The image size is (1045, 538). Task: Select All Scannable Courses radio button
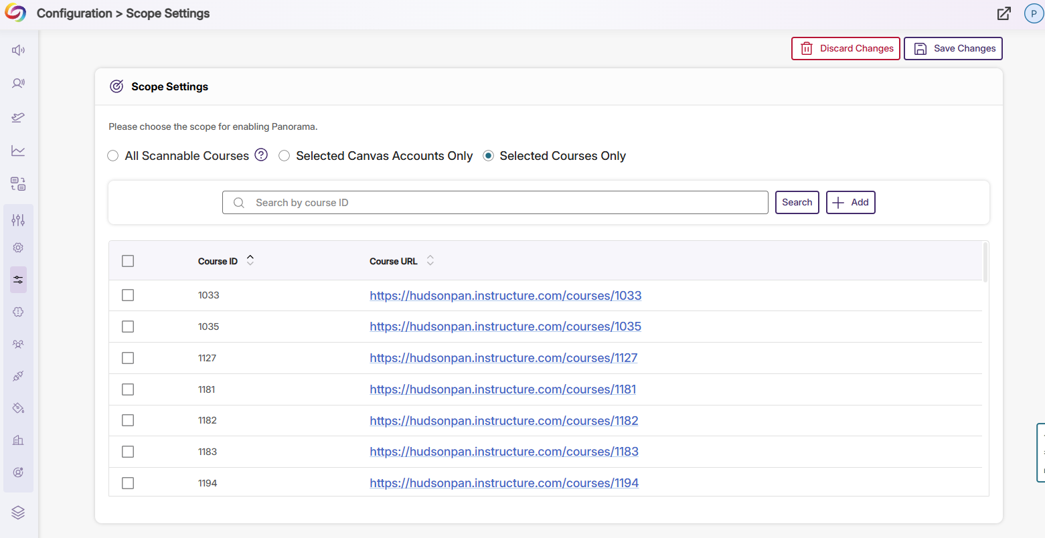[112, 156]
